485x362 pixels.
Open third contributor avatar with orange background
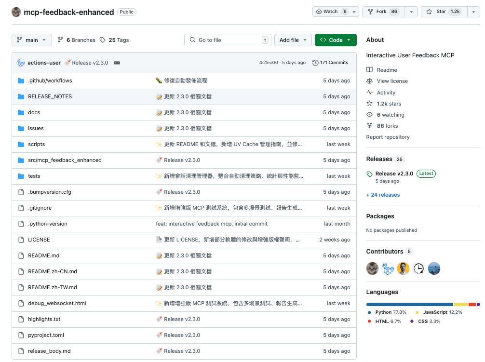pos(404,268)
